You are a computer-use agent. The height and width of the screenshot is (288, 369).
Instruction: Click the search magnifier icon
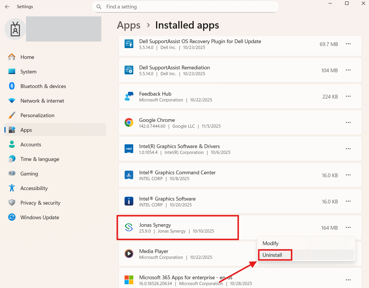[x=99, y=7]
